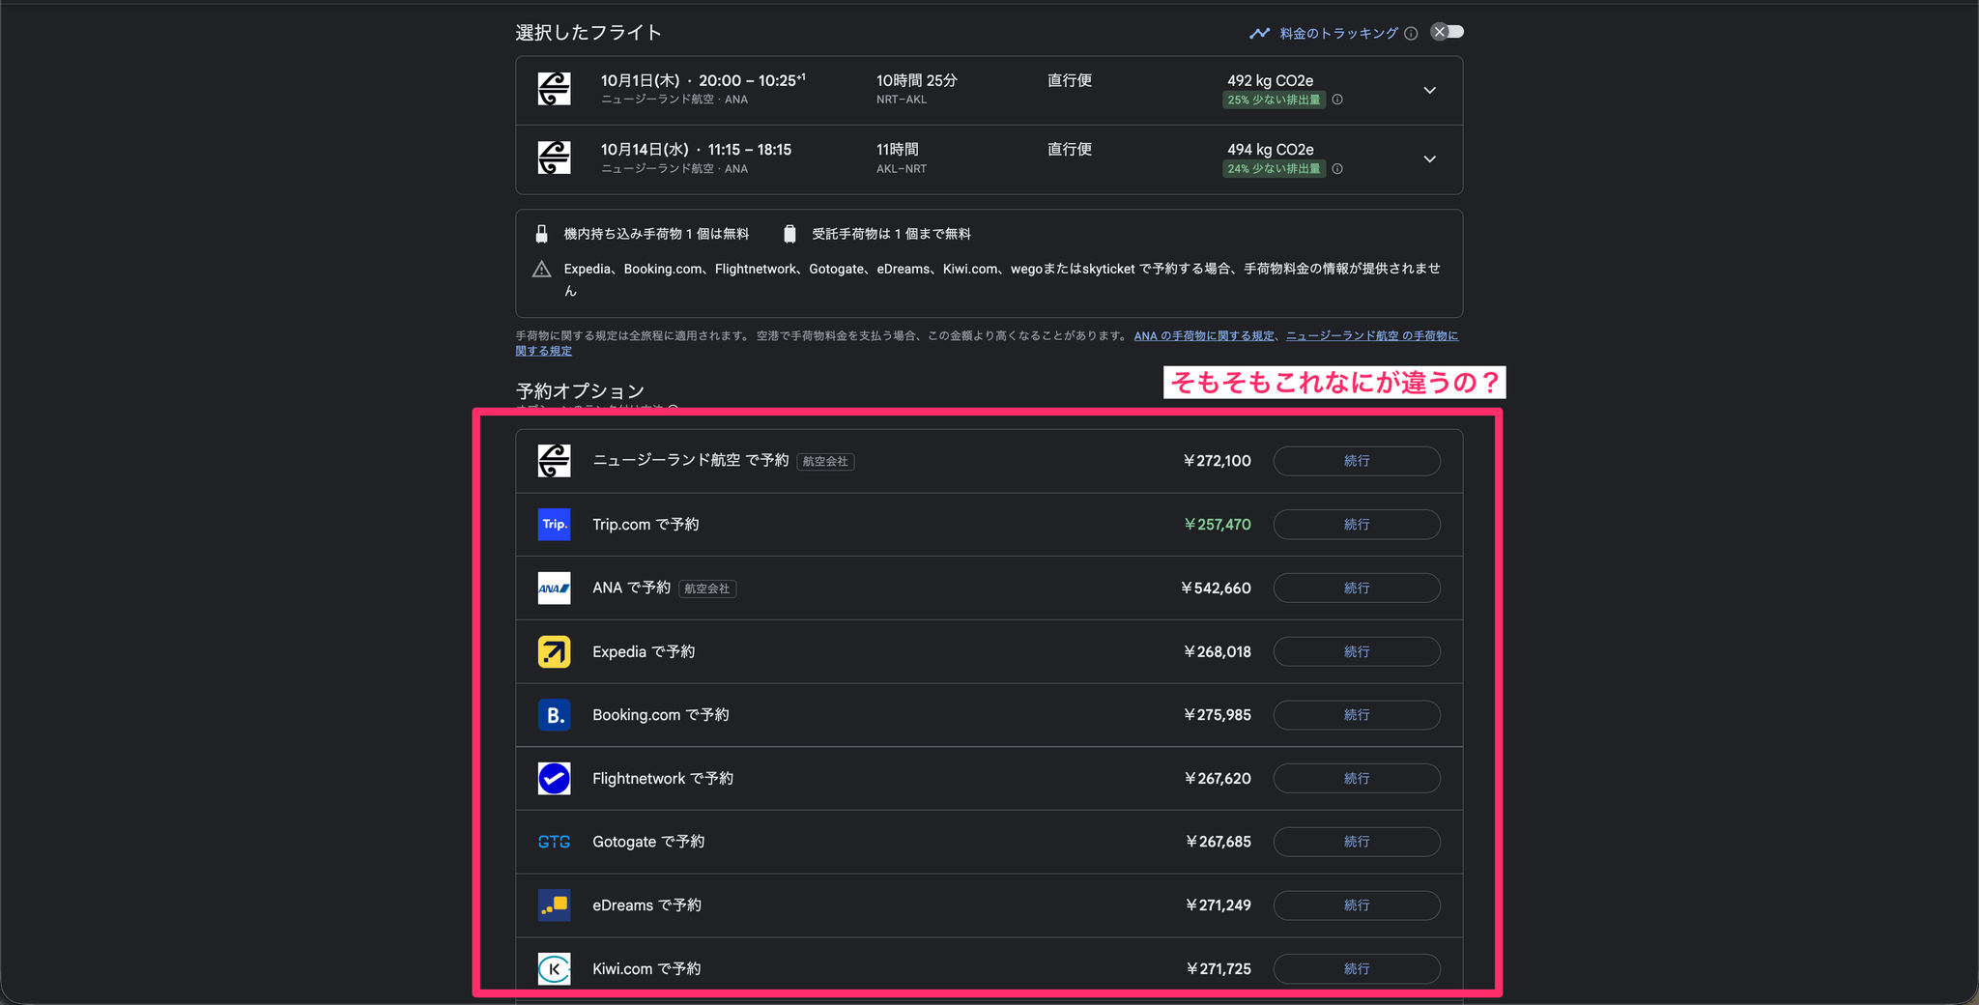This screenshot has width=1979, height=1005.
Task: Click 続行 for Gotogate option
Action: tap(1357, 842)
